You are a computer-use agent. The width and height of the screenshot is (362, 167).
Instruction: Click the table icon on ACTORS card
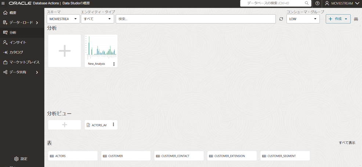pos(52,156)
